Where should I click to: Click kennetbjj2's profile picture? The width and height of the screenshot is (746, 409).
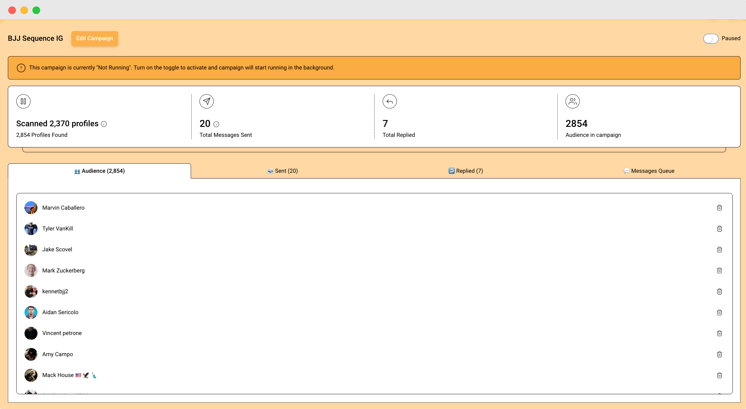coord(31,291)
